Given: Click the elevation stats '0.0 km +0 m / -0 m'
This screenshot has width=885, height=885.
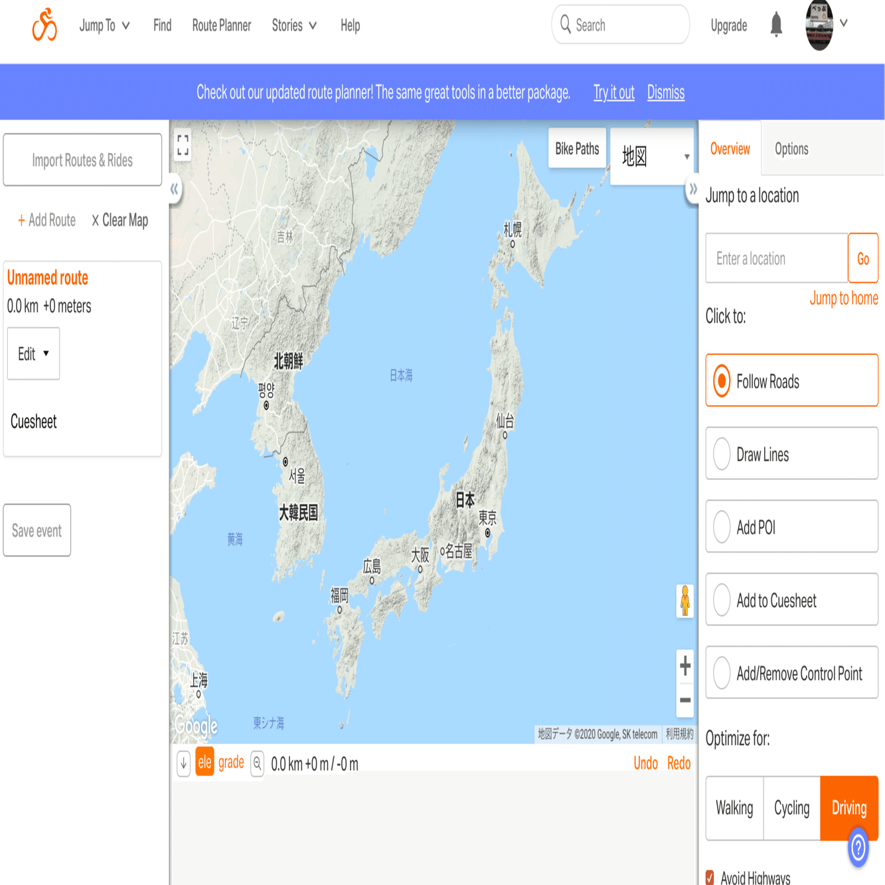Looking at the screenshot, I should click(315, 764).
